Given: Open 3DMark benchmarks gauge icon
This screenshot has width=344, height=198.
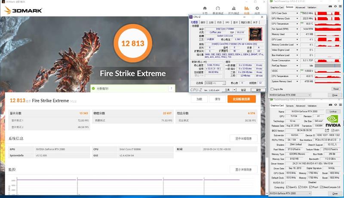Looking at the screenshot, I should coord(218,8).
